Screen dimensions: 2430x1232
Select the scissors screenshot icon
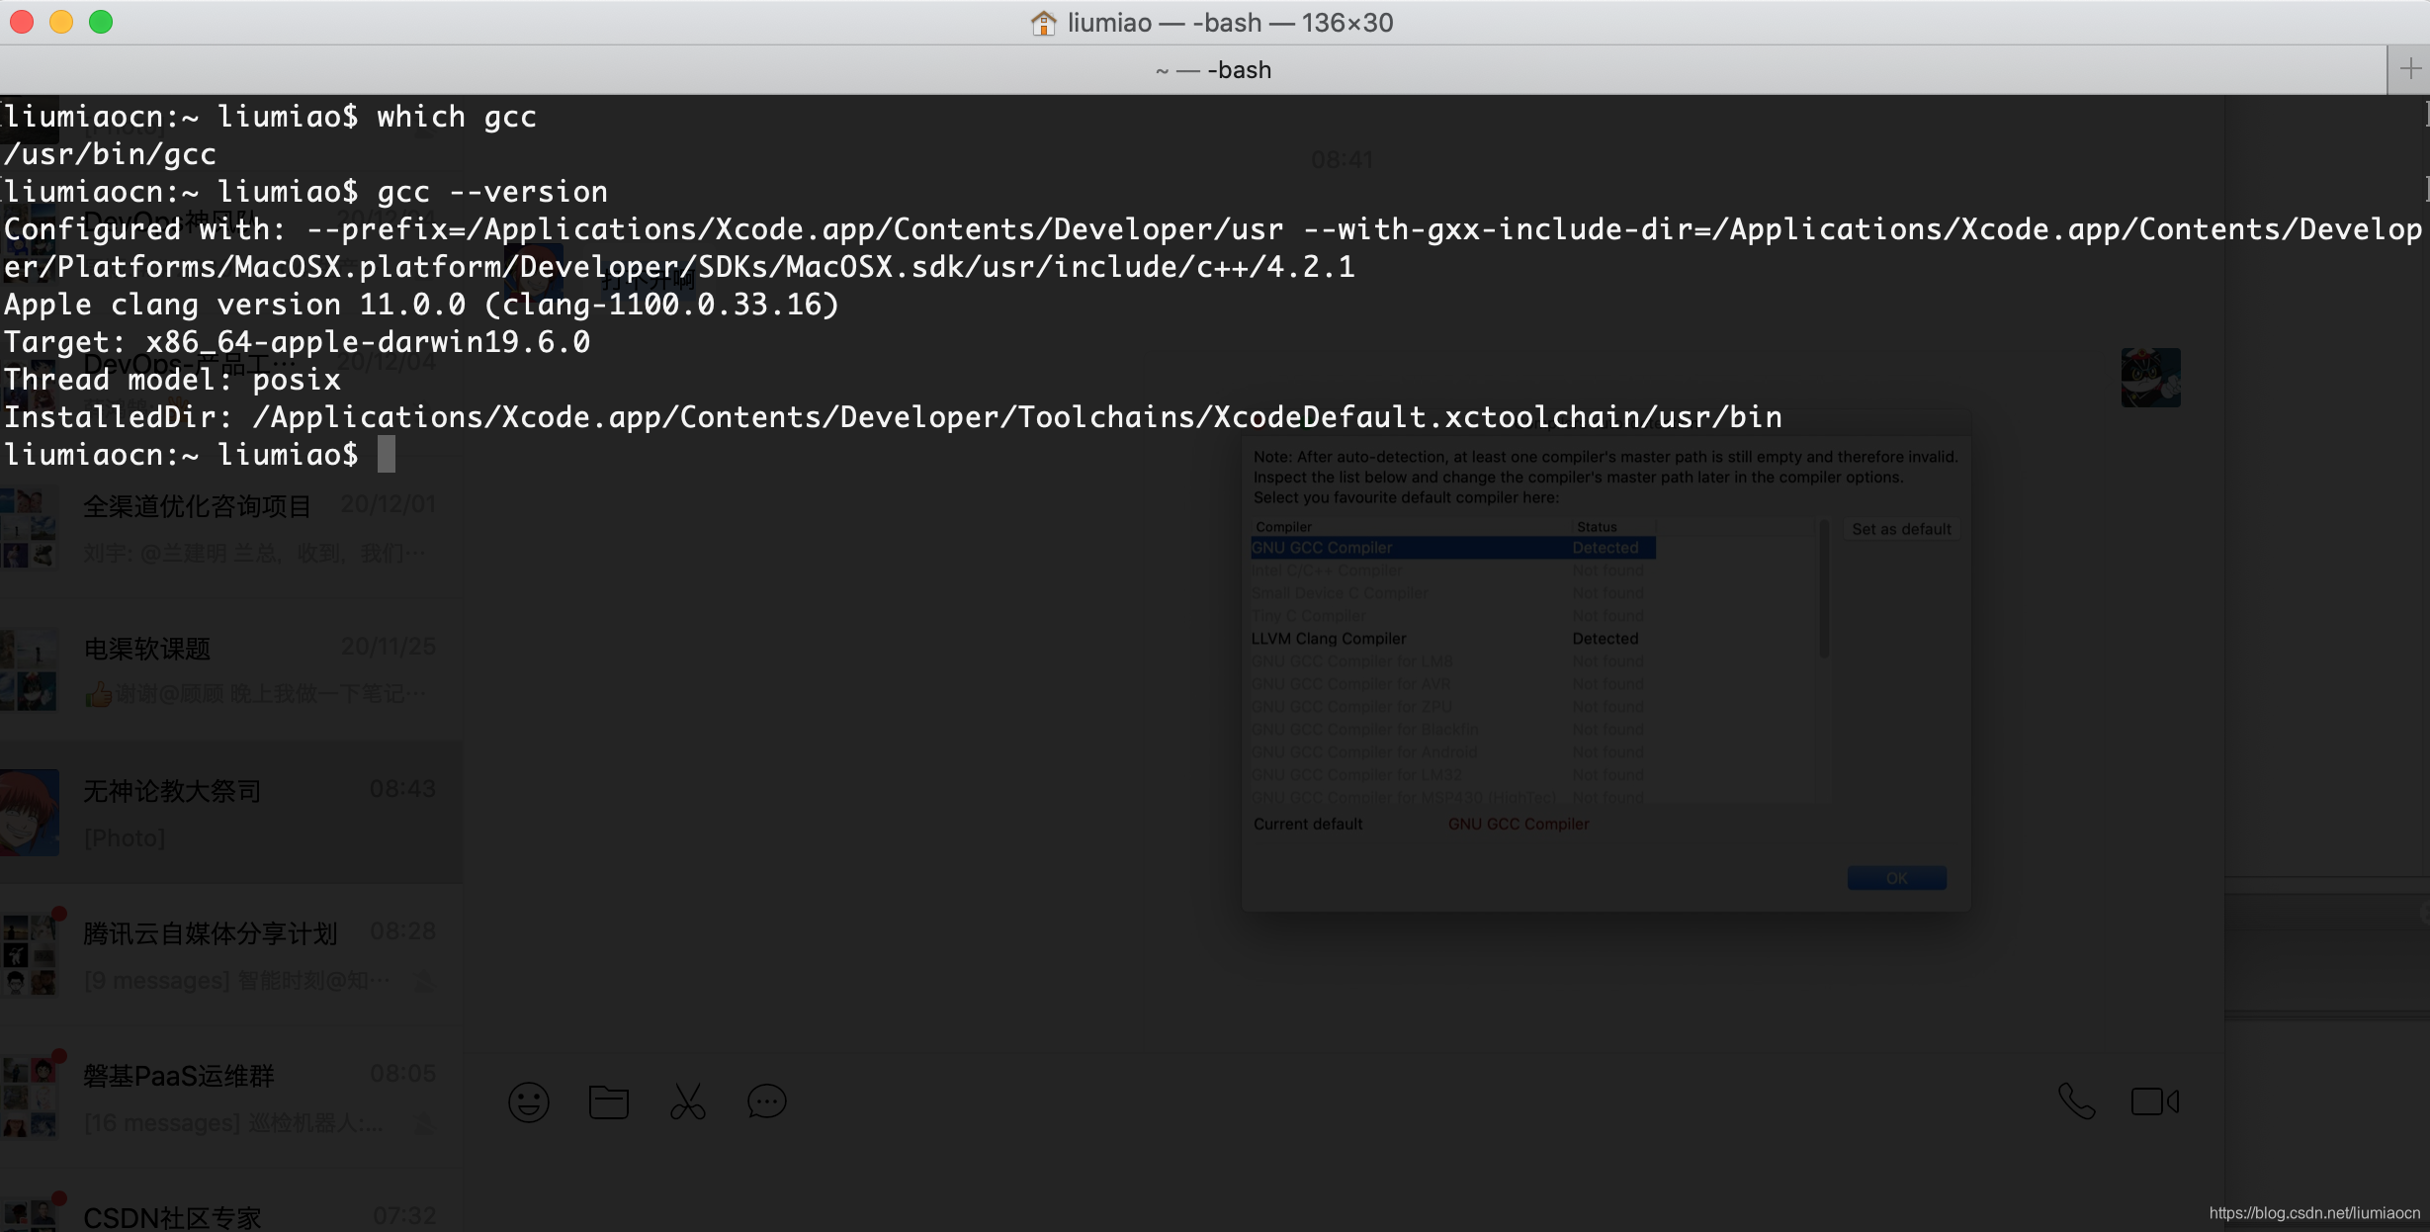(x=688, y=1101)
